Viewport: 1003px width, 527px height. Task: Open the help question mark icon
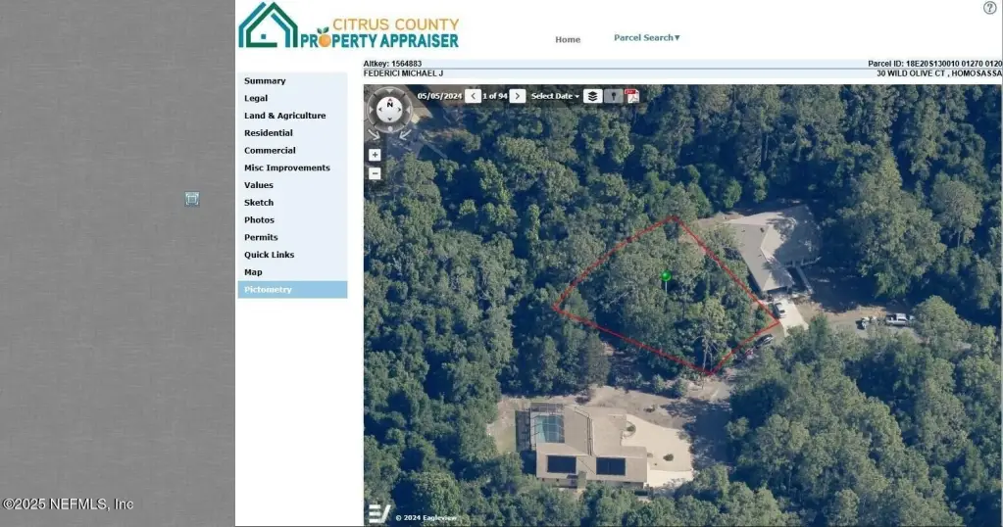[x=989, y=8]
